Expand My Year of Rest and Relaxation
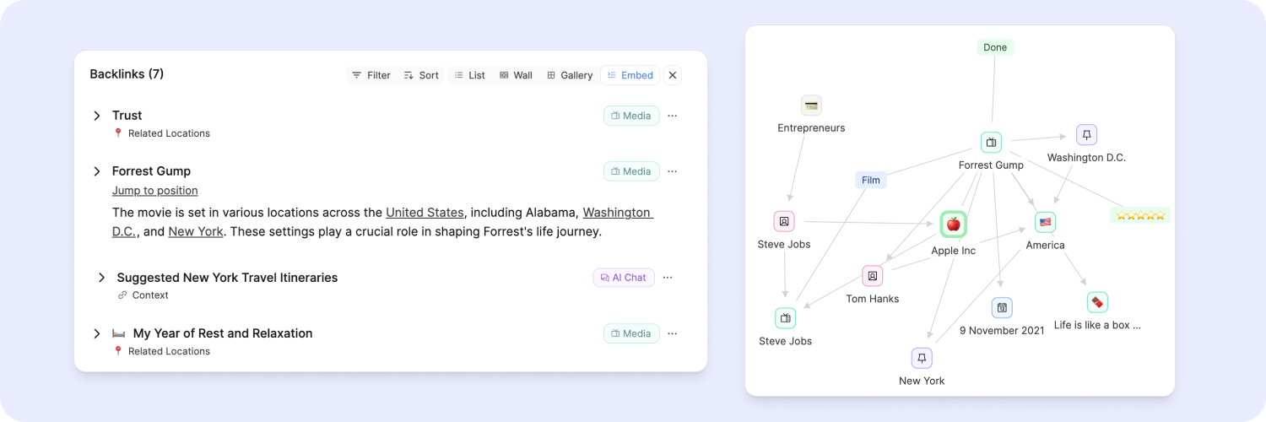 pyautogui.click(x=97, y=333)
